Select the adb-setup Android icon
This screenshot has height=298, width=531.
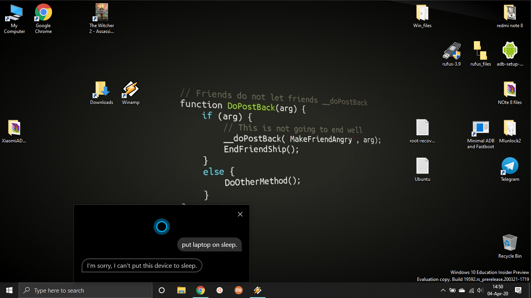[510, 54]
